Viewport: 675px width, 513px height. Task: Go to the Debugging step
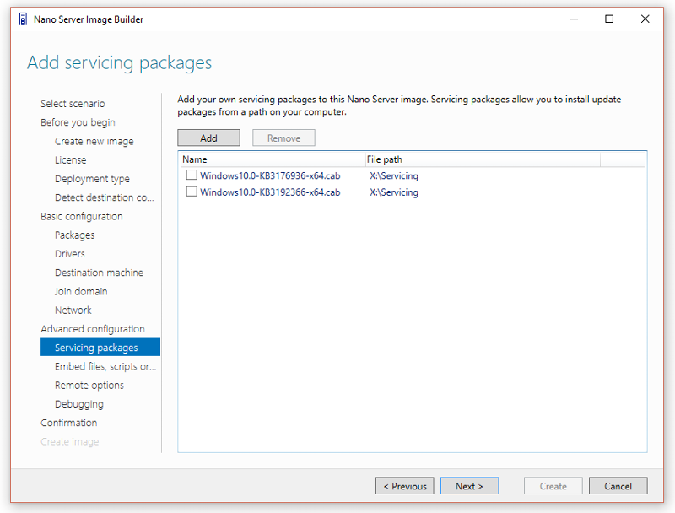pyautogui.click(x=79, y=404)
